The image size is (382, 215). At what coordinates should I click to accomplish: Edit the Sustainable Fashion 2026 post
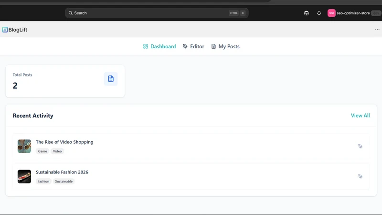click(360, 176)
